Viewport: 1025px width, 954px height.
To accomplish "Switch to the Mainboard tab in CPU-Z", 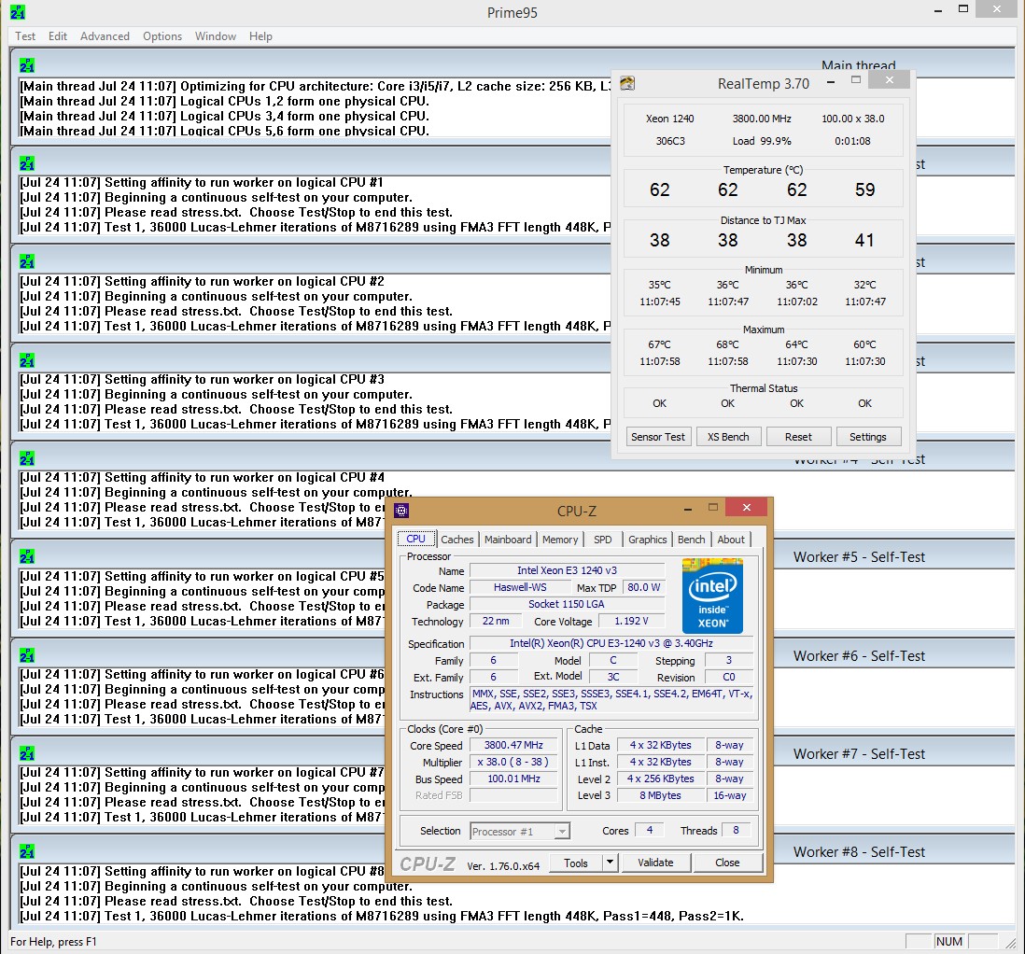I will click(508, 540).
